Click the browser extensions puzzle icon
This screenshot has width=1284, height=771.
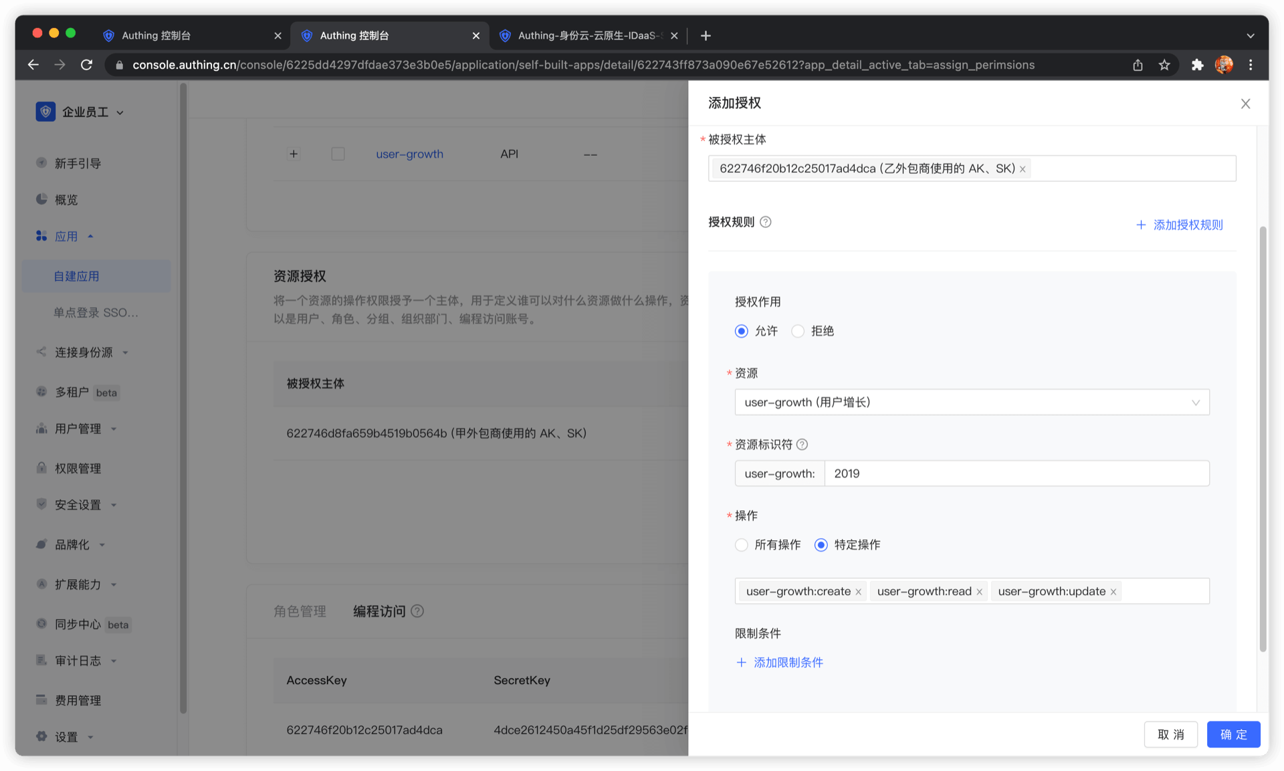[1197, 65]
